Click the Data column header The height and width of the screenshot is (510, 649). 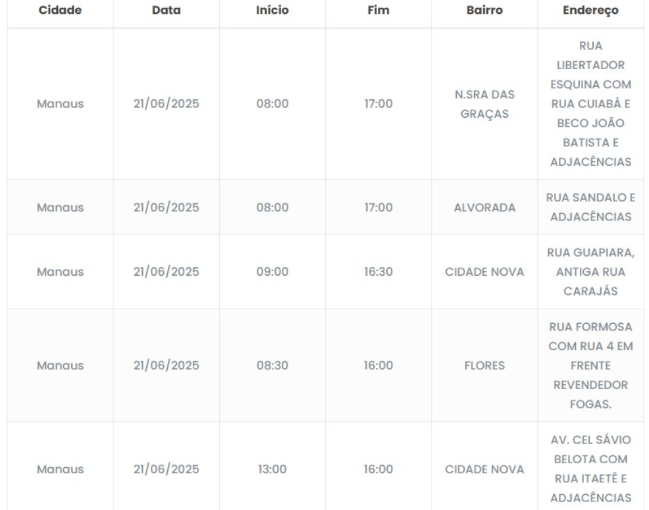tap(166, 11)
